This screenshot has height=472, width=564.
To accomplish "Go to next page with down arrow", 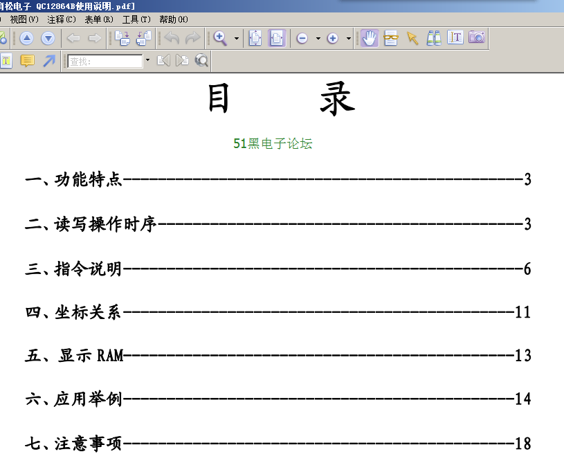I will pos(48,39).
